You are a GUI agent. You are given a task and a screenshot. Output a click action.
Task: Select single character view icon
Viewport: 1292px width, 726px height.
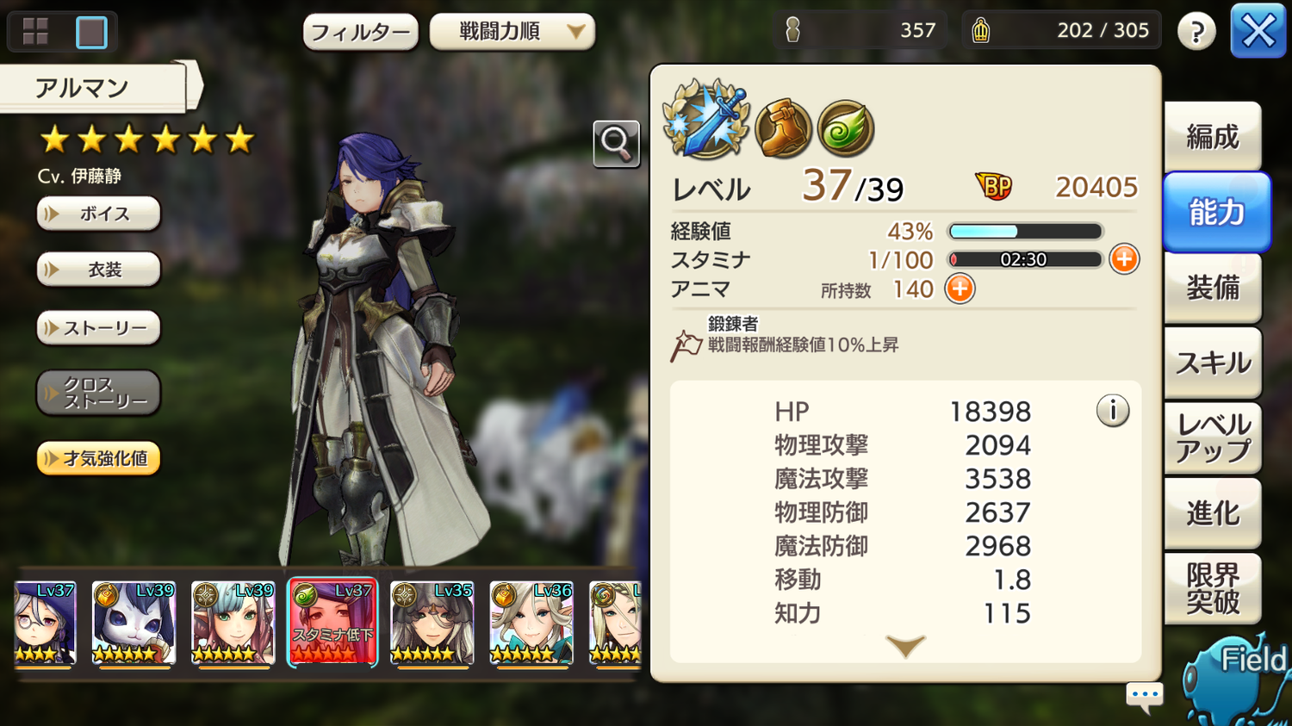(x=91, y=32)
